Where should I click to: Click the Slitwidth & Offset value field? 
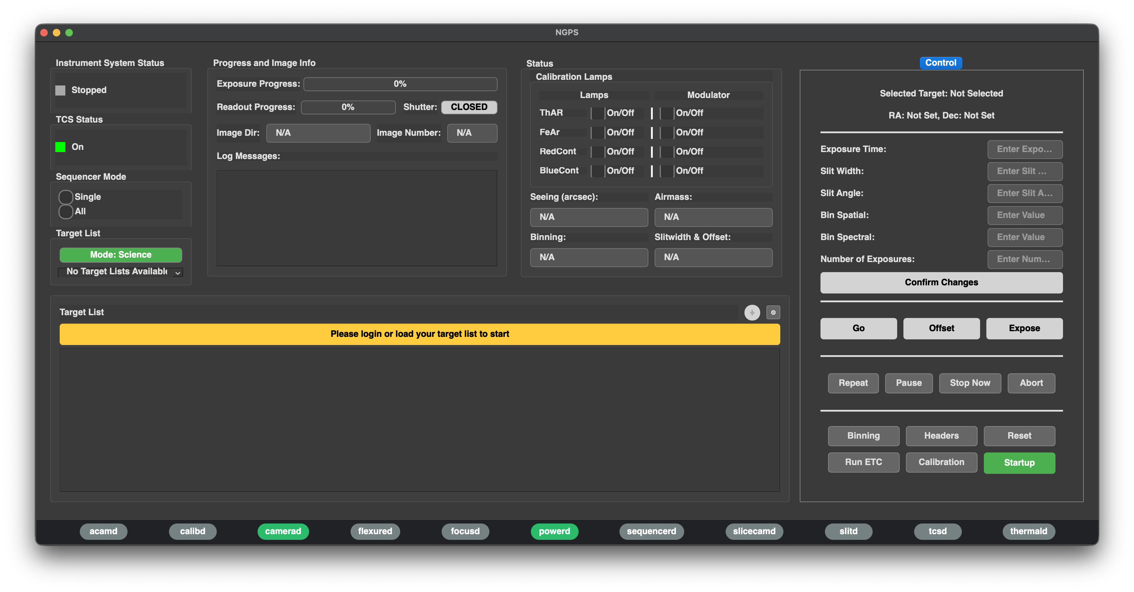coord(713,258)
